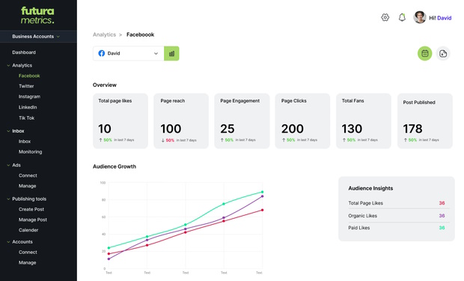
Task: Open the David account dropdown
Action: (x=129, y=54)
